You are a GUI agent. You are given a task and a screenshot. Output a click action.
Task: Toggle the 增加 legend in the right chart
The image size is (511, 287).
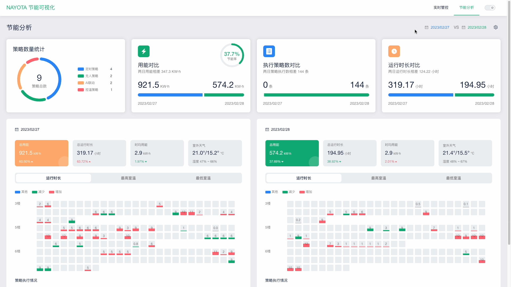(306, 192)
